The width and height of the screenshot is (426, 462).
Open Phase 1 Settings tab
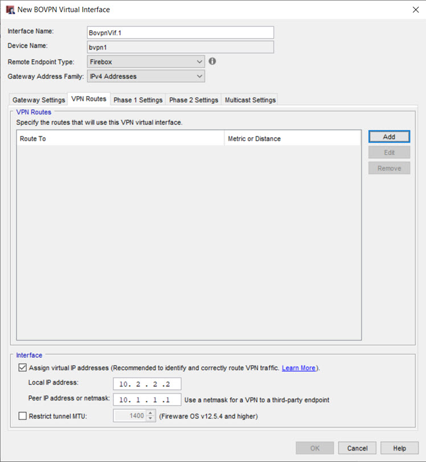click(138, 100)
